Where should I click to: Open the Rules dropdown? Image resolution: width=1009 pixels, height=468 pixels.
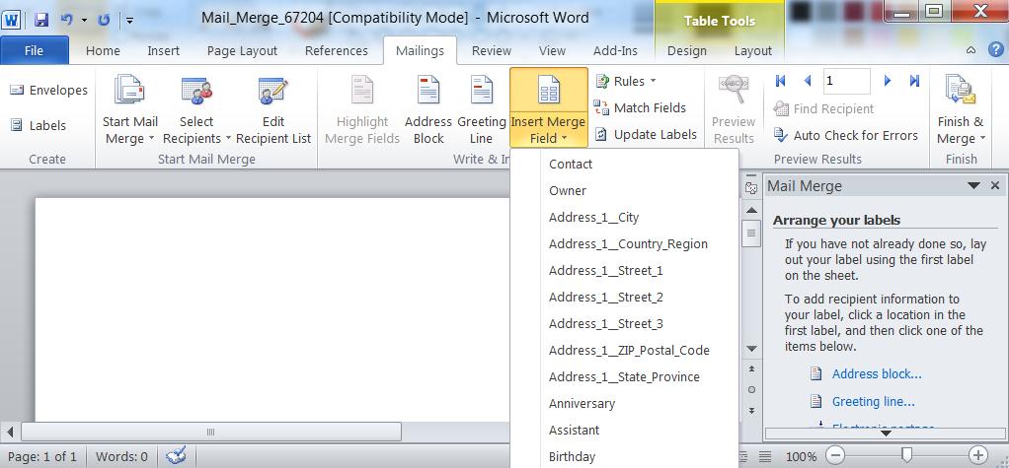tap(626, 82)
